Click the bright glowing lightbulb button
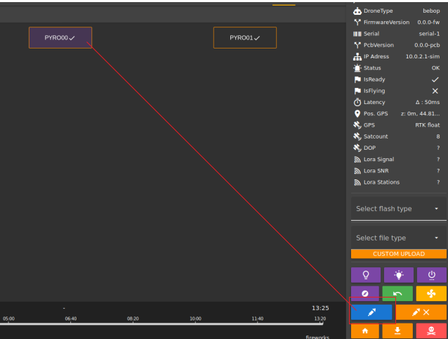The width and height of the screenshot is (448, 339). [x=398, y=275]
